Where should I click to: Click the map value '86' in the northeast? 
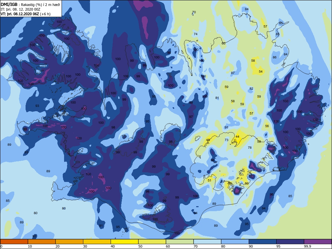[275, 57]
